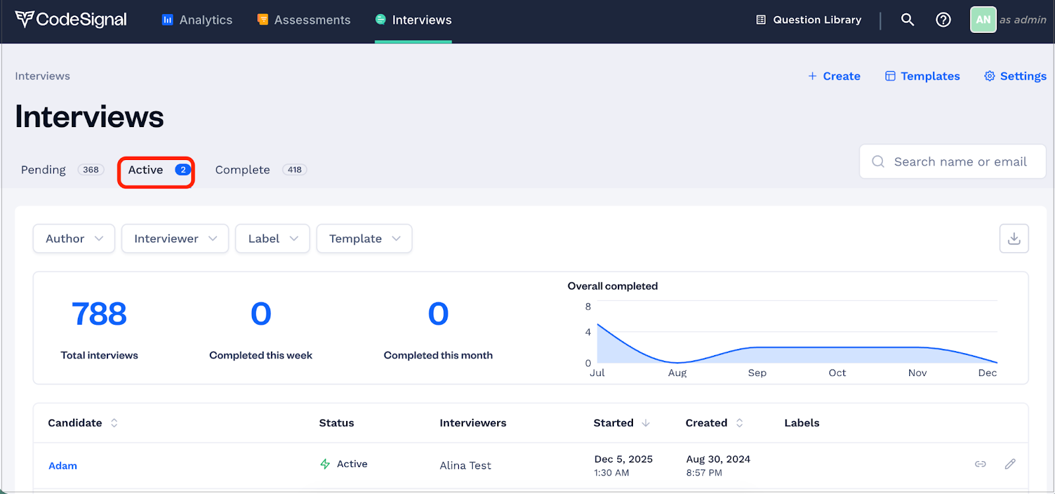
Task: Open candidate Adam's interview link
Action: (x=63, y=466)
